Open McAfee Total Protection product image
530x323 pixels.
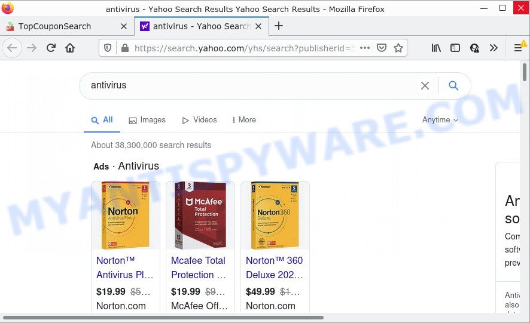pyautogui.click(x=200, y=216)
